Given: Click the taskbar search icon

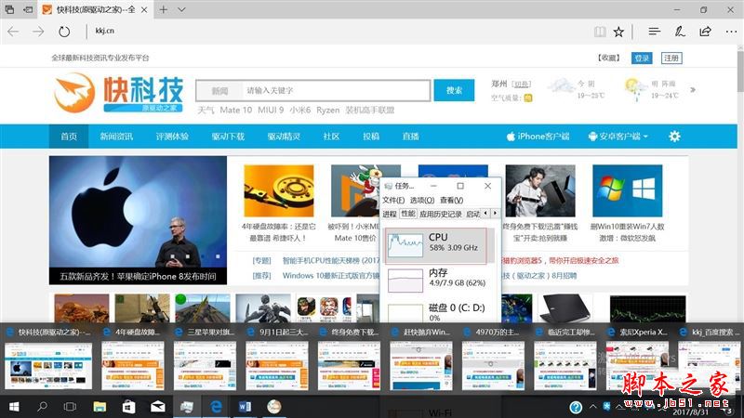Looking at the screenshot, I should click(42, 407).
